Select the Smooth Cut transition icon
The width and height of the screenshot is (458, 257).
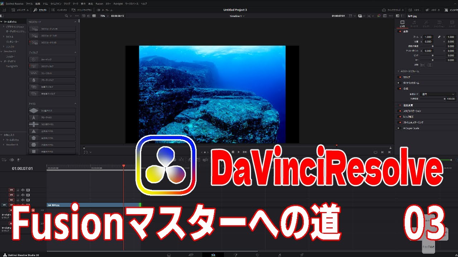pyautogui.click(x=34, y=73)
